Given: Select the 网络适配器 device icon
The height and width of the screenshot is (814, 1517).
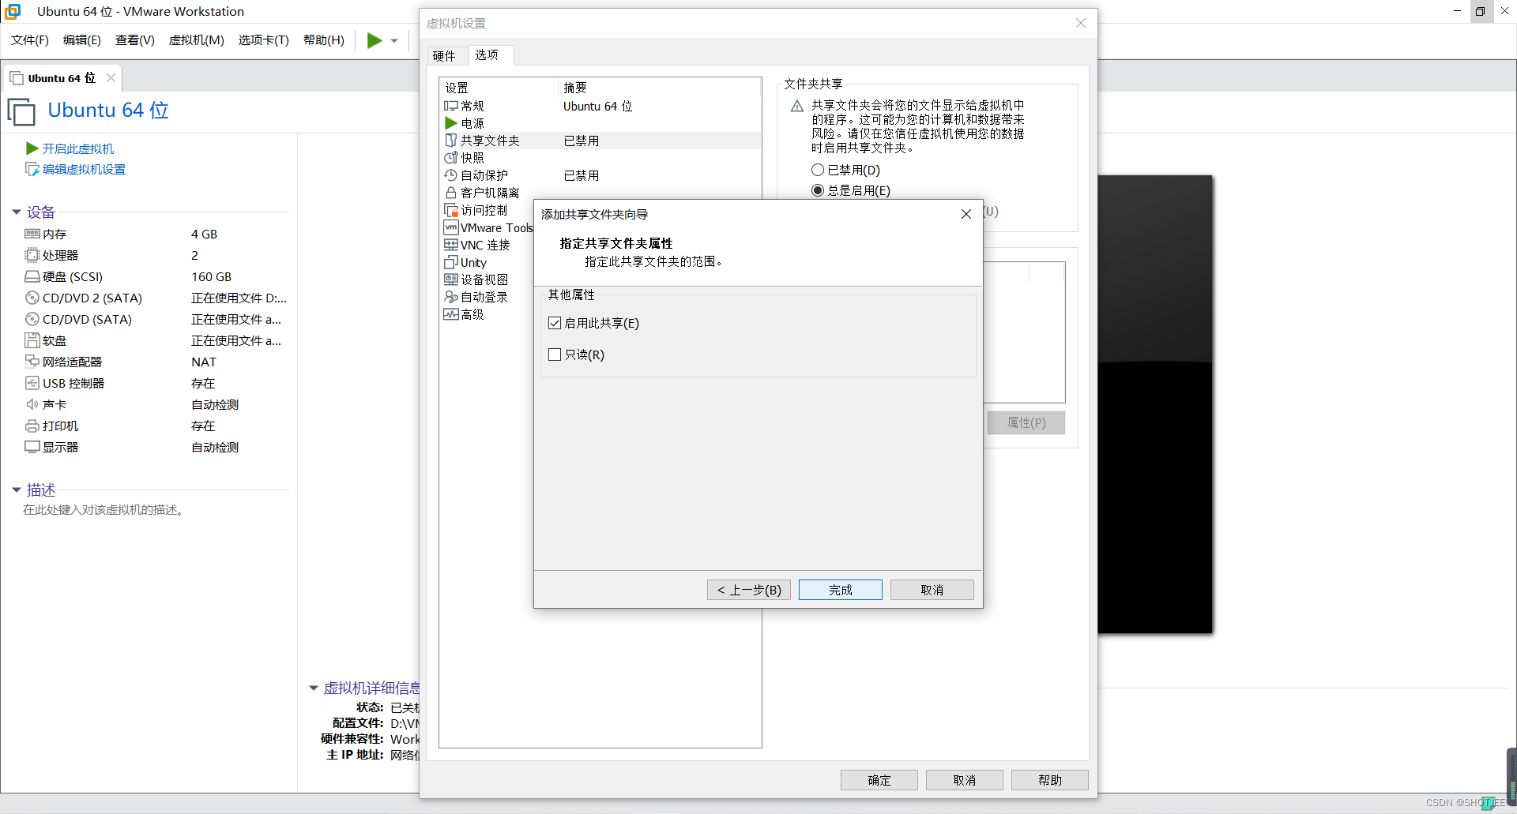Looking at the screenshot, I should tap(32, 362).
